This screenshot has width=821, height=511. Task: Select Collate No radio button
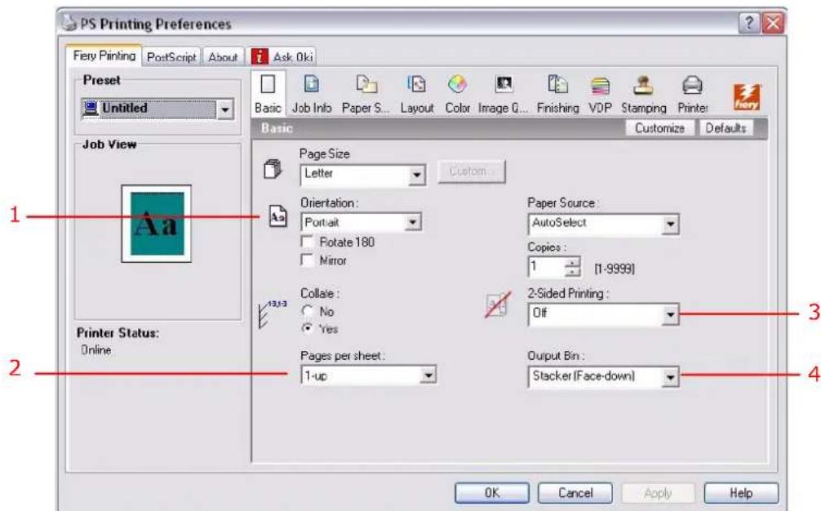[x=308, y=311]
